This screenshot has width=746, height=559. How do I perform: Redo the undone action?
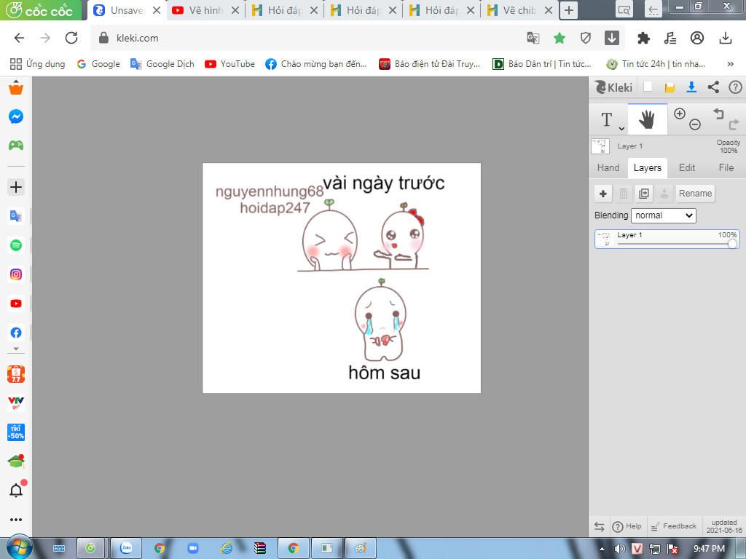(x=734, y=125)
